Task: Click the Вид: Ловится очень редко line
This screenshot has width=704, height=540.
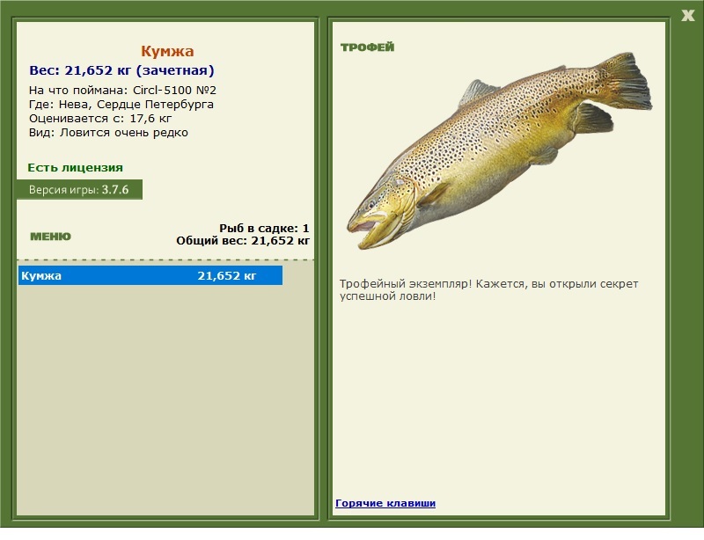Action: point(108,133)
